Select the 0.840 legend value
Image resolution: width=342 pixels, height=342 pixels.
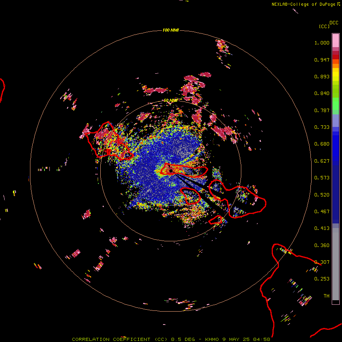coord(322,93)
